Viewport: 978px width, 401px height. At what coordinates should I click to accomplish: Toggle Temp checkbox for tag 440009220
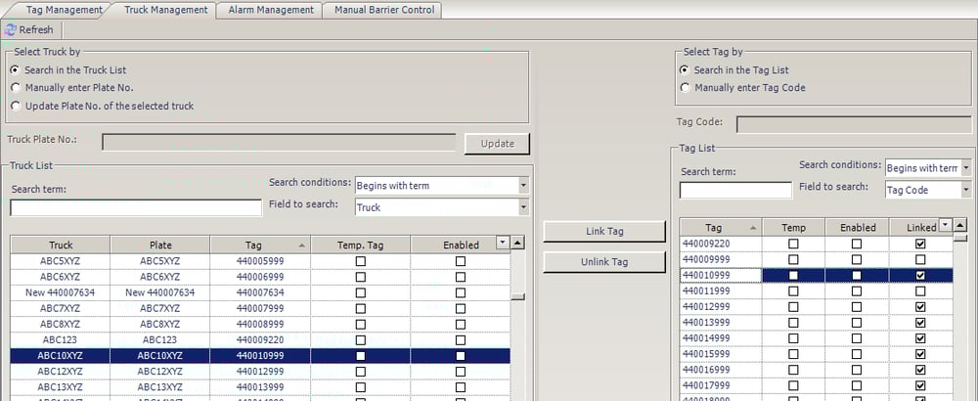tap(793, 244)
